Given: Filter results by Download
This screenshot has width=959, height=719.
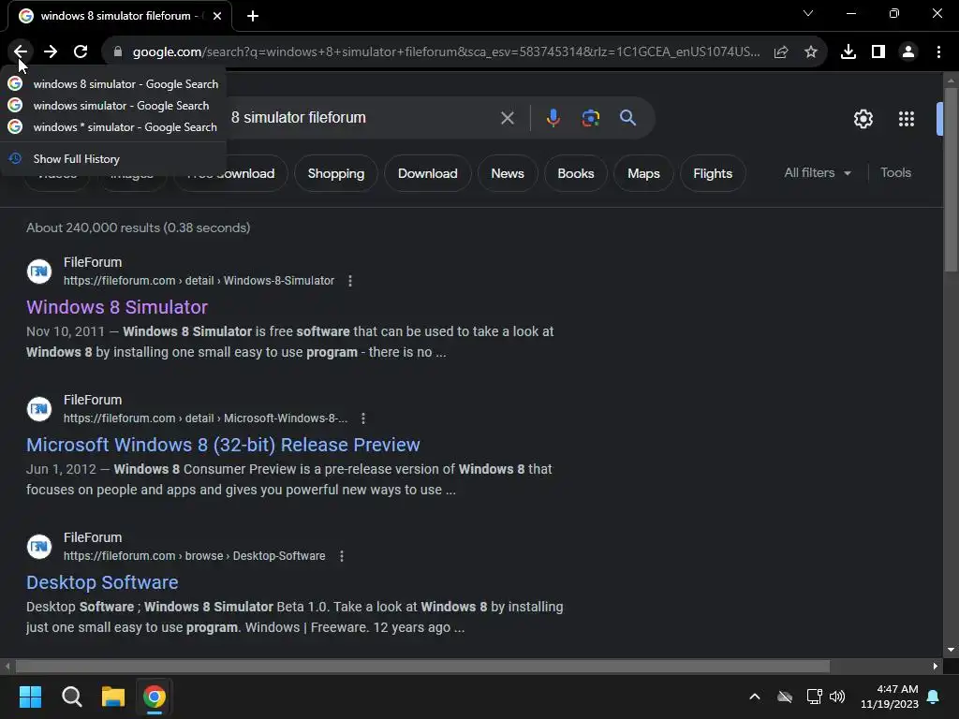Looking at the screenshot, I should tap(427, 173).
